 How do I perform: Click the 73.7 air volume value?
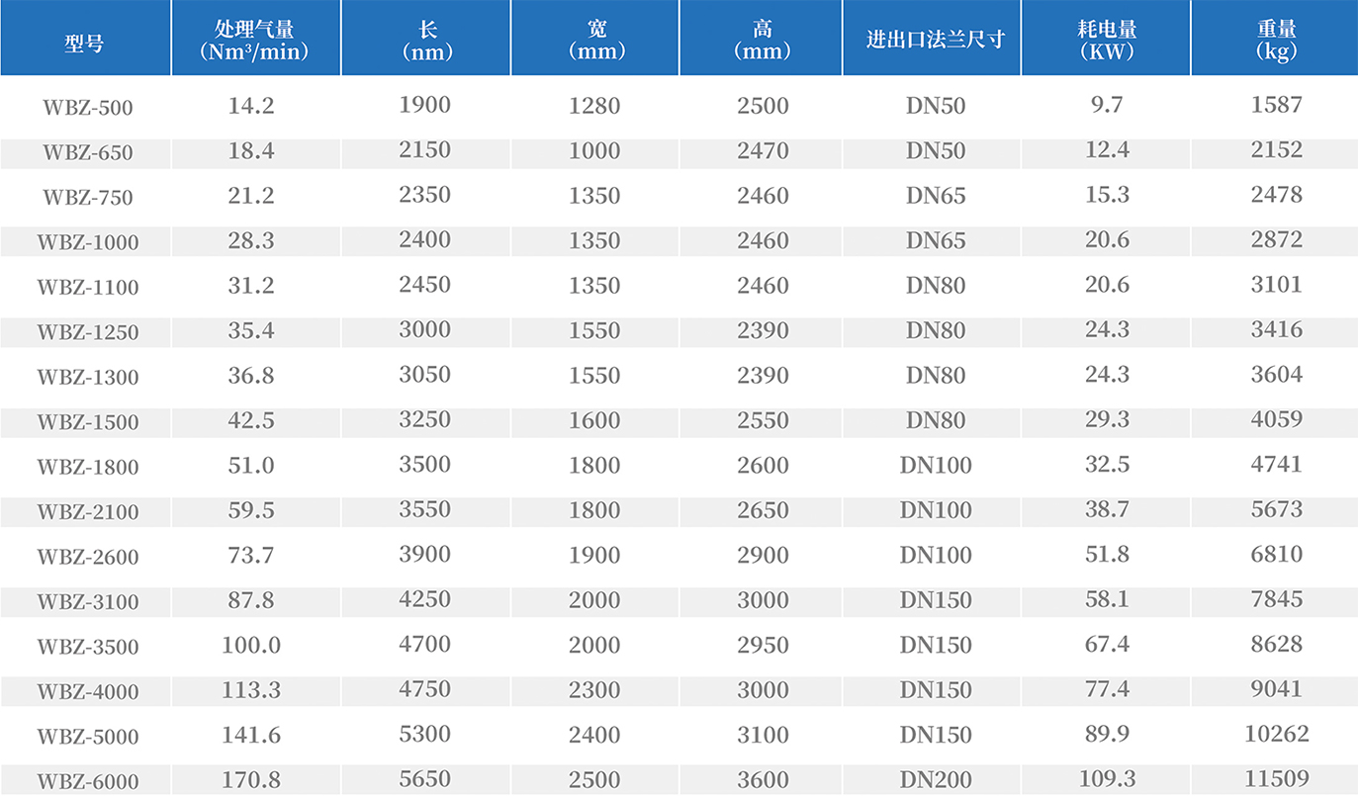coord(251,555)
